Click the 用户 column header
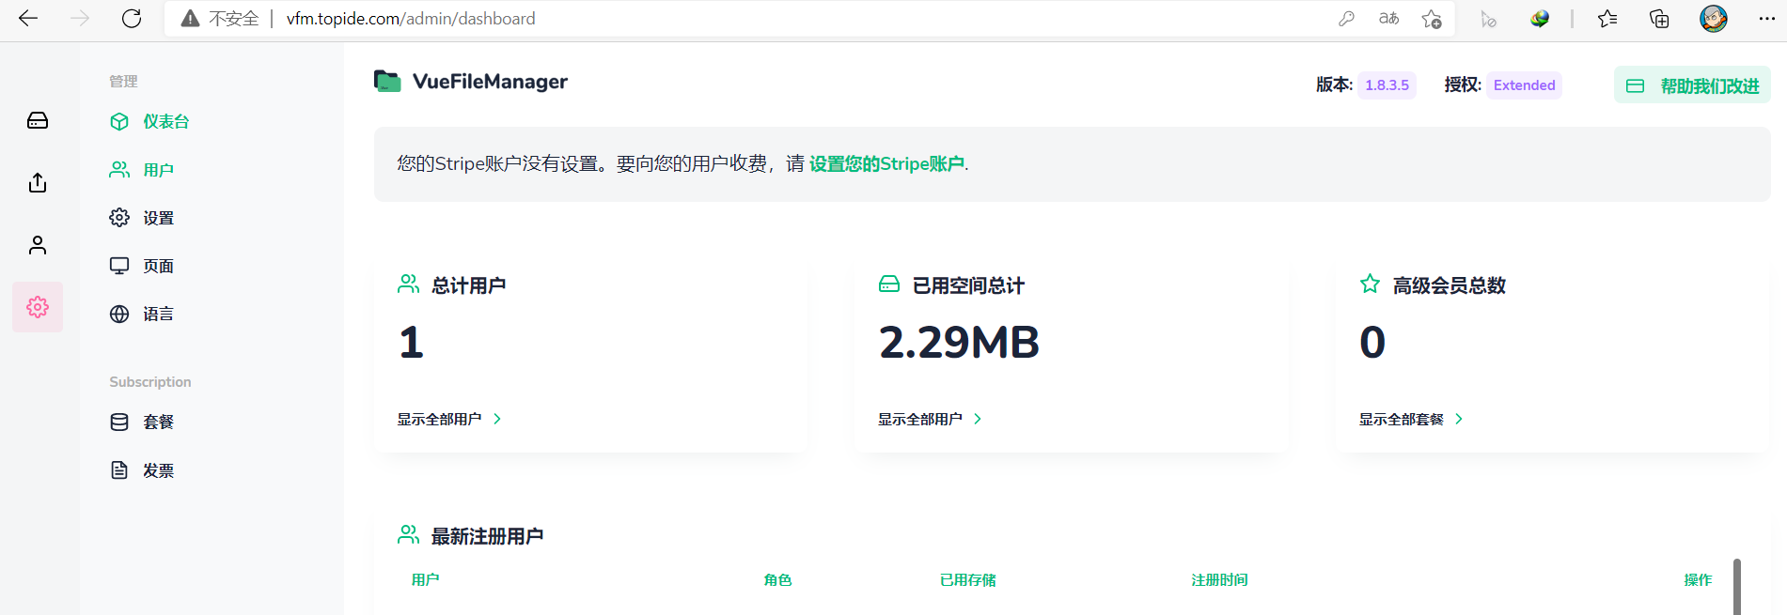 (426, 580)
